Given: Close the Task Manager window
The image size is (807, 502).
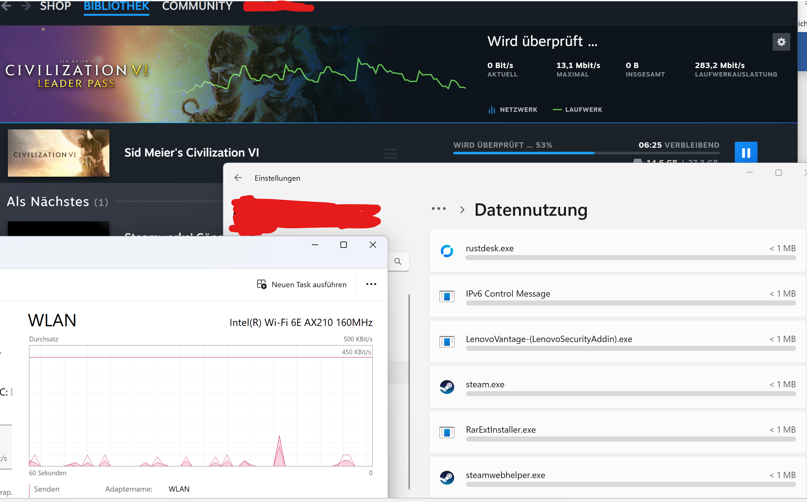Looking at the screenshot, I should [373, 245].
